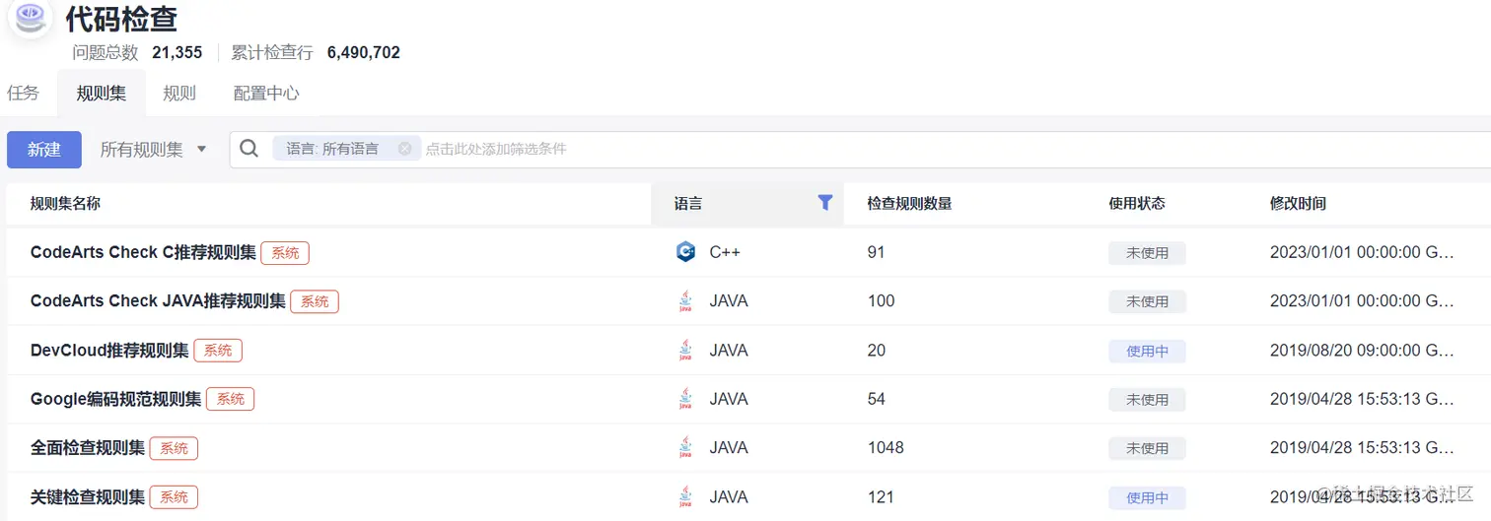Screen dimensions: 1491x521
Task: Click 系统 tag on CodeArts Check C row
Action: [285, 253]
